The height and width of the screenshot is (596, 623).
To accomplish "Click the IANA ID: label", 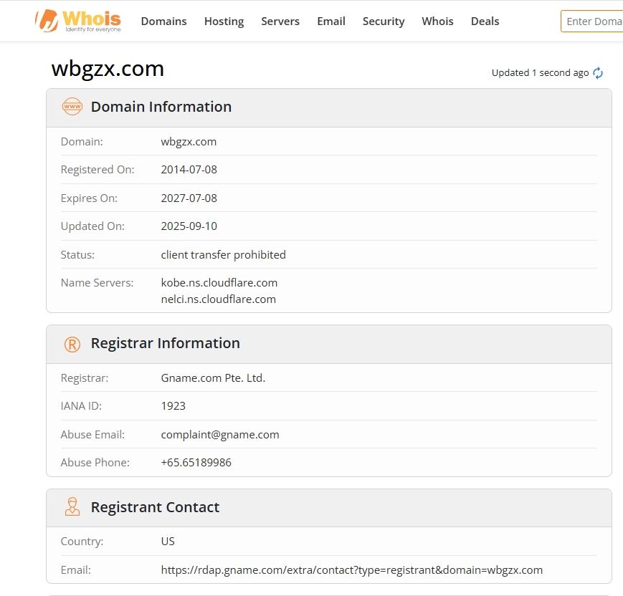I will point(81,406).
